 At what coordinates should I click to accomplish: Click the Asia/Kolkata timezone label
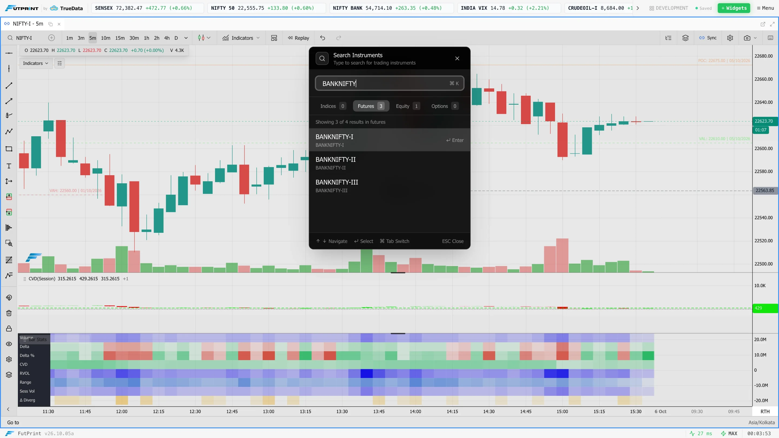(x=761, y=422)
